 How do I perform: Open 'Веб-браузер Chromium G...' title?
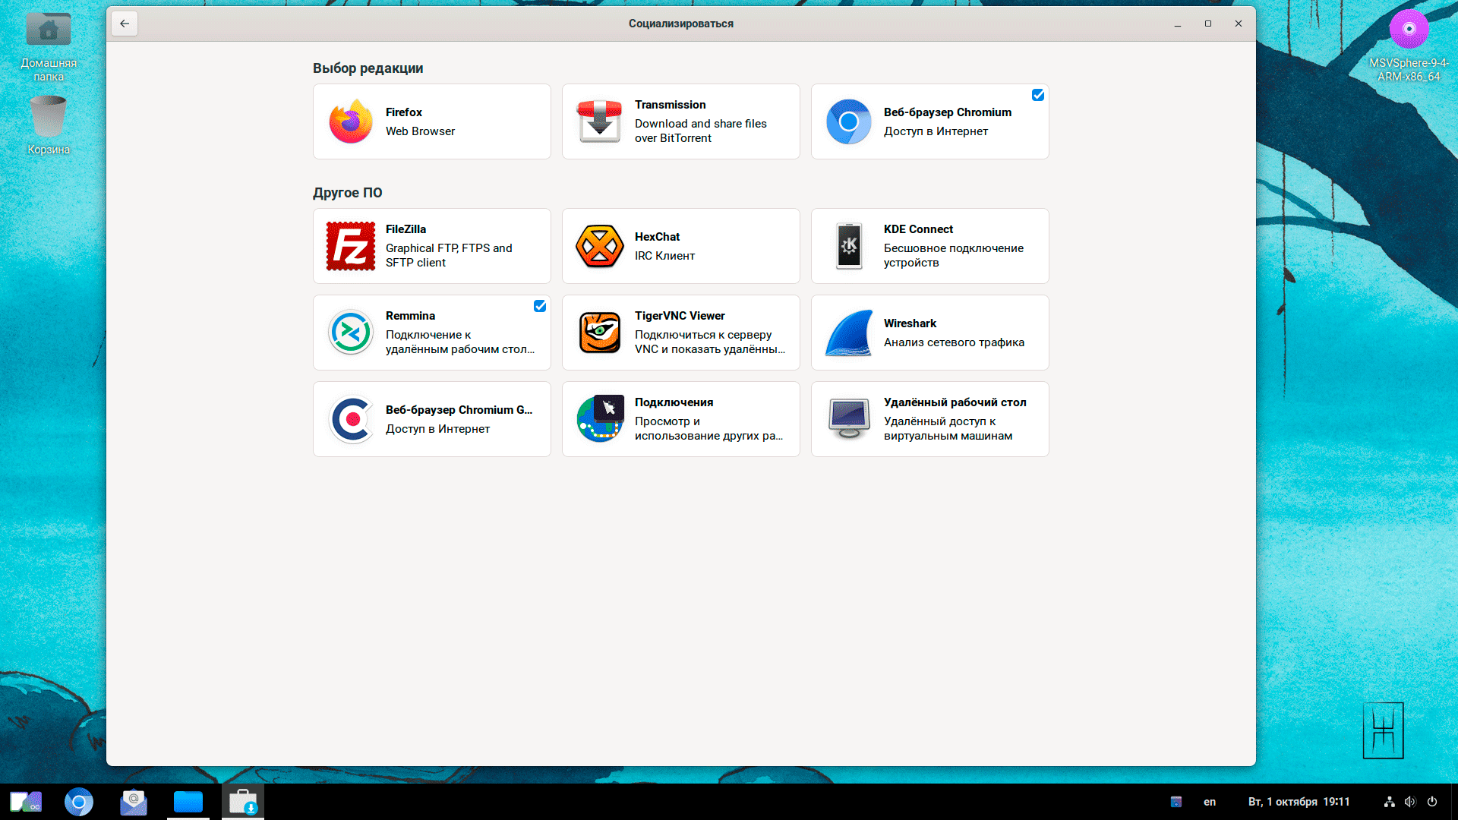[459, 410]
